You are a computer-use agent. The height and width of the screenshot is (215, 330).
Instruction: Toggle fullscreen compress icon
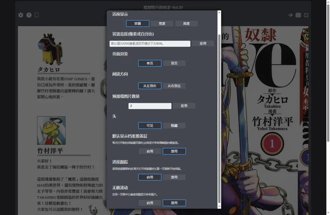pyautogui.click(x=306, y=15)
